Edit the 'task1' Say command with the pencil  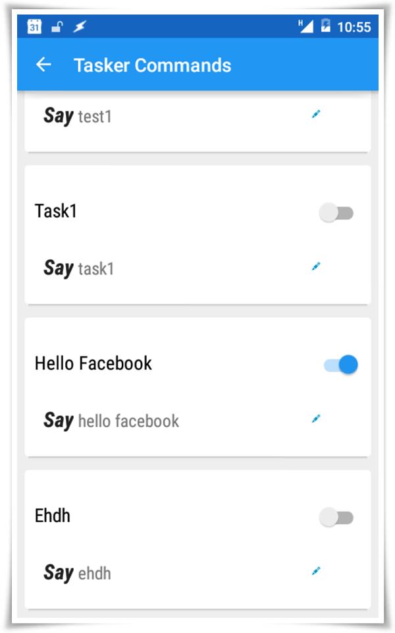click(x=316, y=266)
